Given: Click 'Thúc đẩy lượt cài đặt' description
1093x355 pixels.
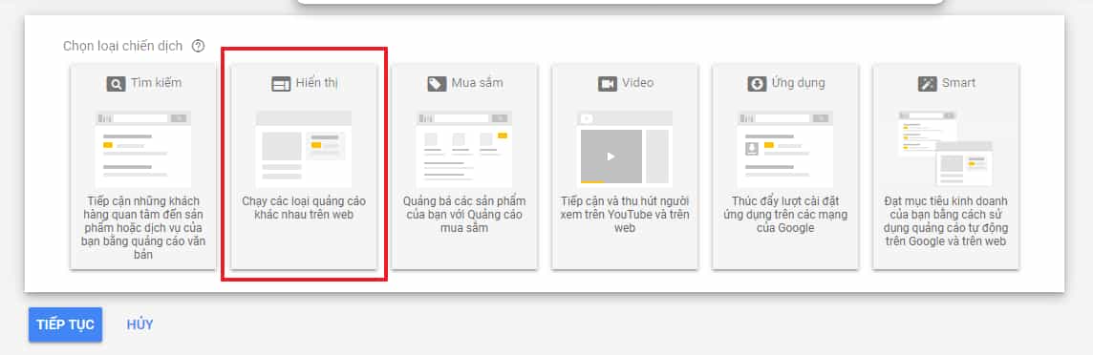Looking at the screenshot, I should pyautogui.click(x=785, y=215).
